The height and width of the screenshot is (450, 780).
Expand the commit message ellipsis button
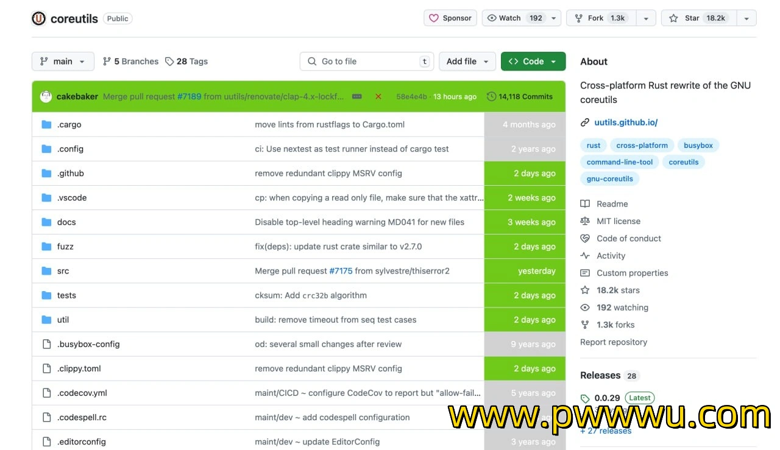357,96
